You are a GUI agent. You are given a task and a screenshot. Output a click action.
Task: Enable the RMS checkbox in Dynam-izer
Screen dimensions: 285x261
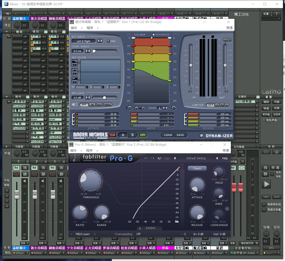point(108,41)
